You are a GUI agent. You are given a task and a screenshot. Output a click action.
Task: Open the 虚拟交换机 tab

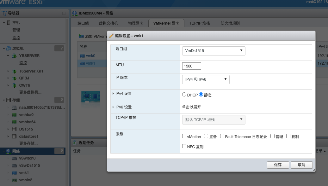[x=108, y=23]
